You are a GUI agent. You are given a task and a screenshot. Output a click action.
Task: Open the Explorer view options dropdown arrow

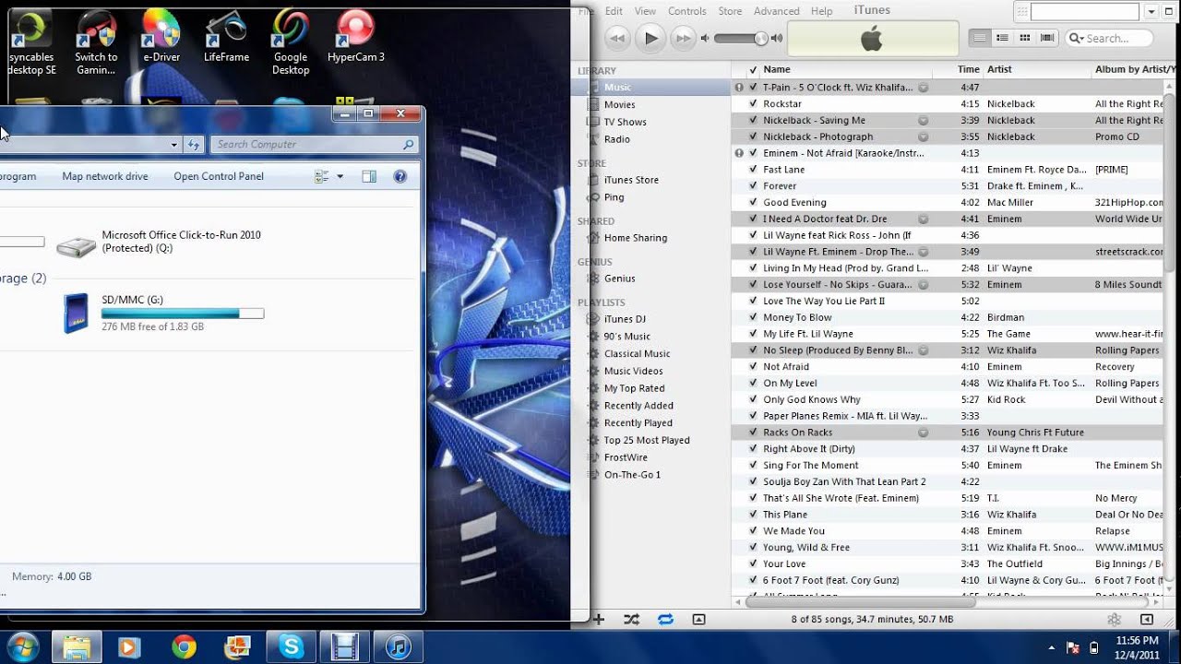[340, 176]
